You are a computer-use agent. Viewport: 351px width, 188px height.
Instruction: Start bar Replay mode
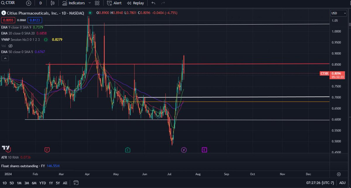(135, 3)
